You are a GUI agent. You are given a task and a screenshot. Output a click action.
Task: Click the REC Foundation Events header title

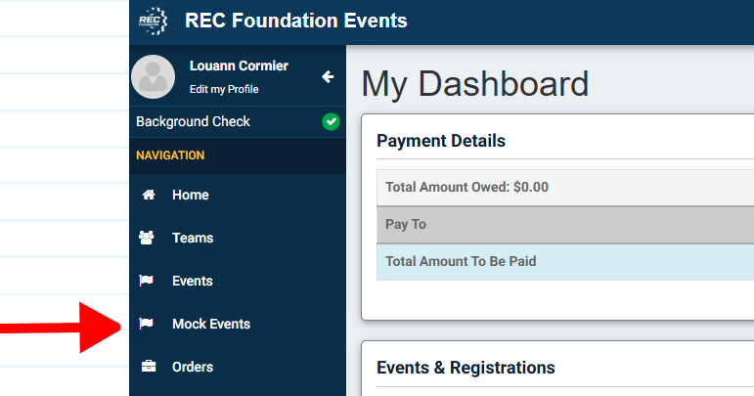[296, 21]
